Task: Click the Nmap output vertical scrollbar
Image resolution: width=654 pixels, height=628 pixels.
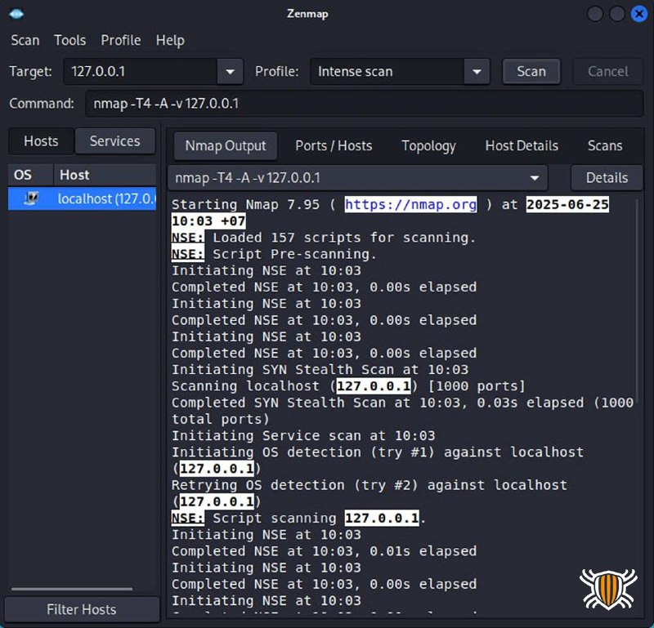Action: (x=637, y=300)
